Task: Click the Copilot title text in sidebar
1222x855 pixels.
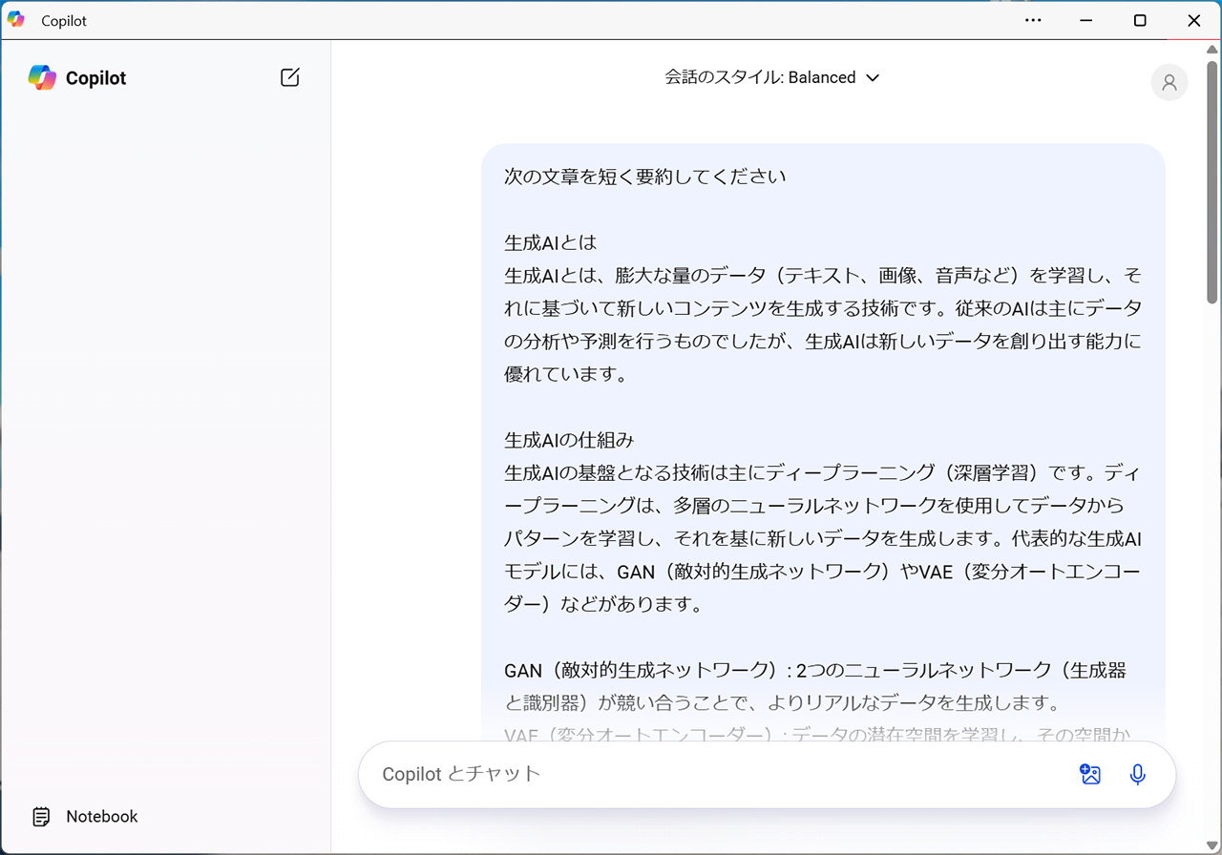Action: coord(95,78)
